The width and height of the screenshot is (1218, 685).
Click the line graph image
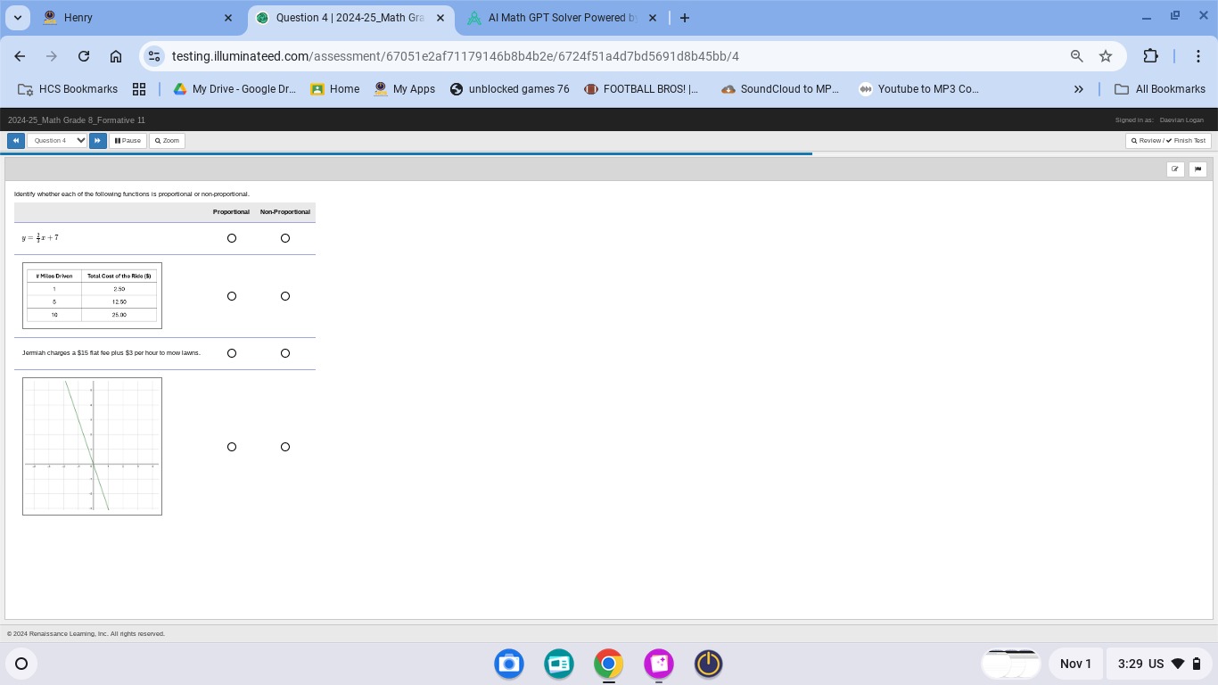93,446
